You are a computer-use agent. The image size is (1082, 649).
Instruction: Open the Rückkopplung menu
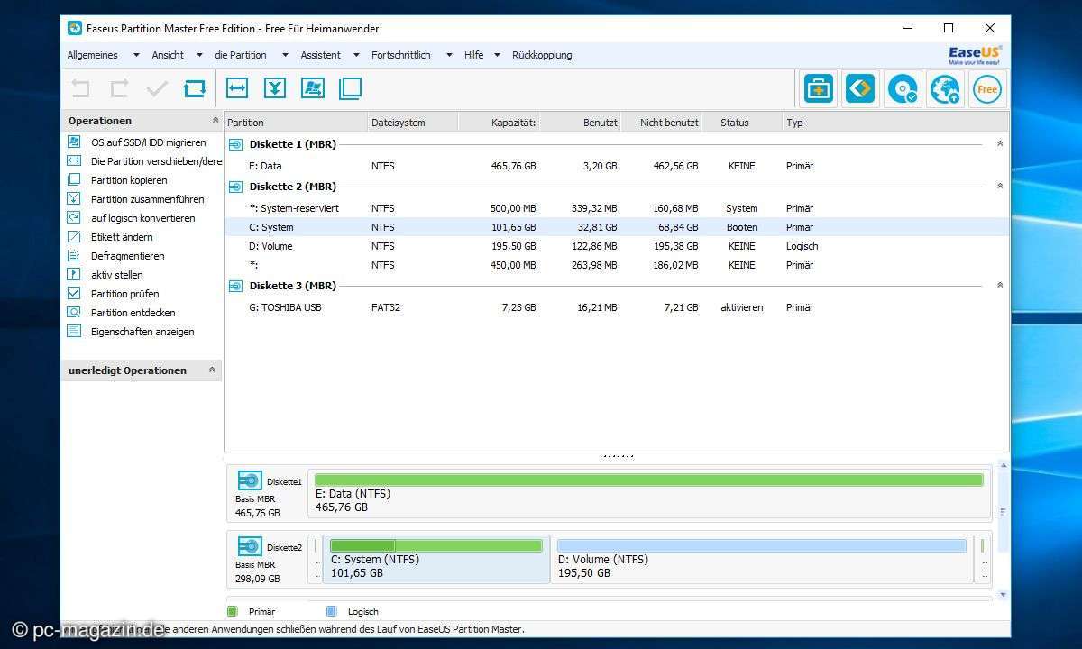(x=542, y=55)
